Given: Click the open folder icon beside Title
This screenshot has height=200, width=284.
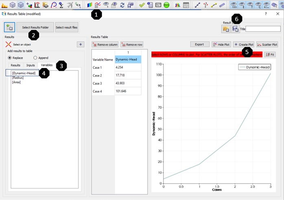Looking at the screenshot, I should tap(225, 29).
